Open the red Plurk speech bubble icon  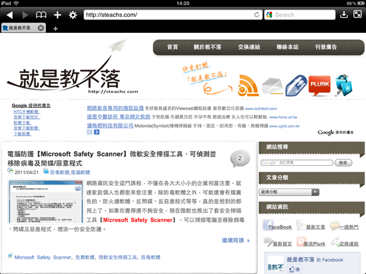click(321, 83)
